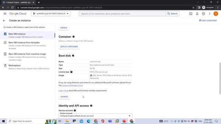The width and height of the screenshot is (221, 124).
Task: Click the browser back arrow
Action: (x=3, y=8)
